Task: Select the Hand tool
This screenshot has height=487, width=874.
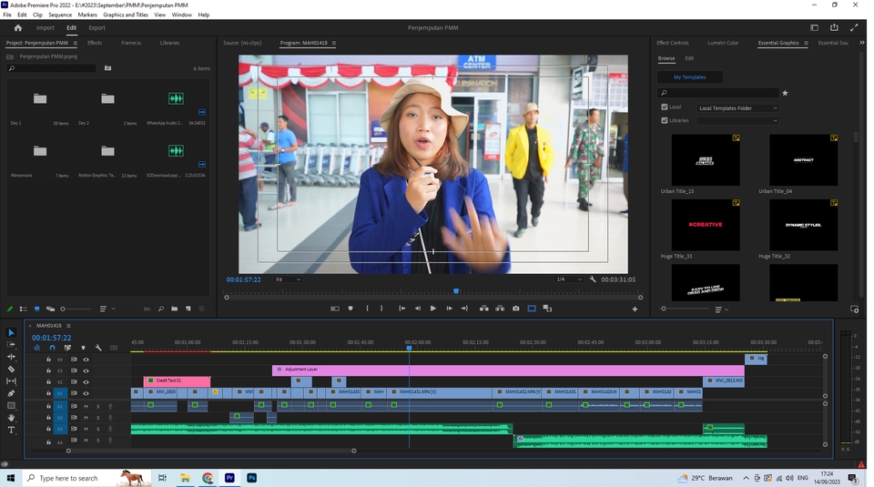Action: tap(11, 417)
